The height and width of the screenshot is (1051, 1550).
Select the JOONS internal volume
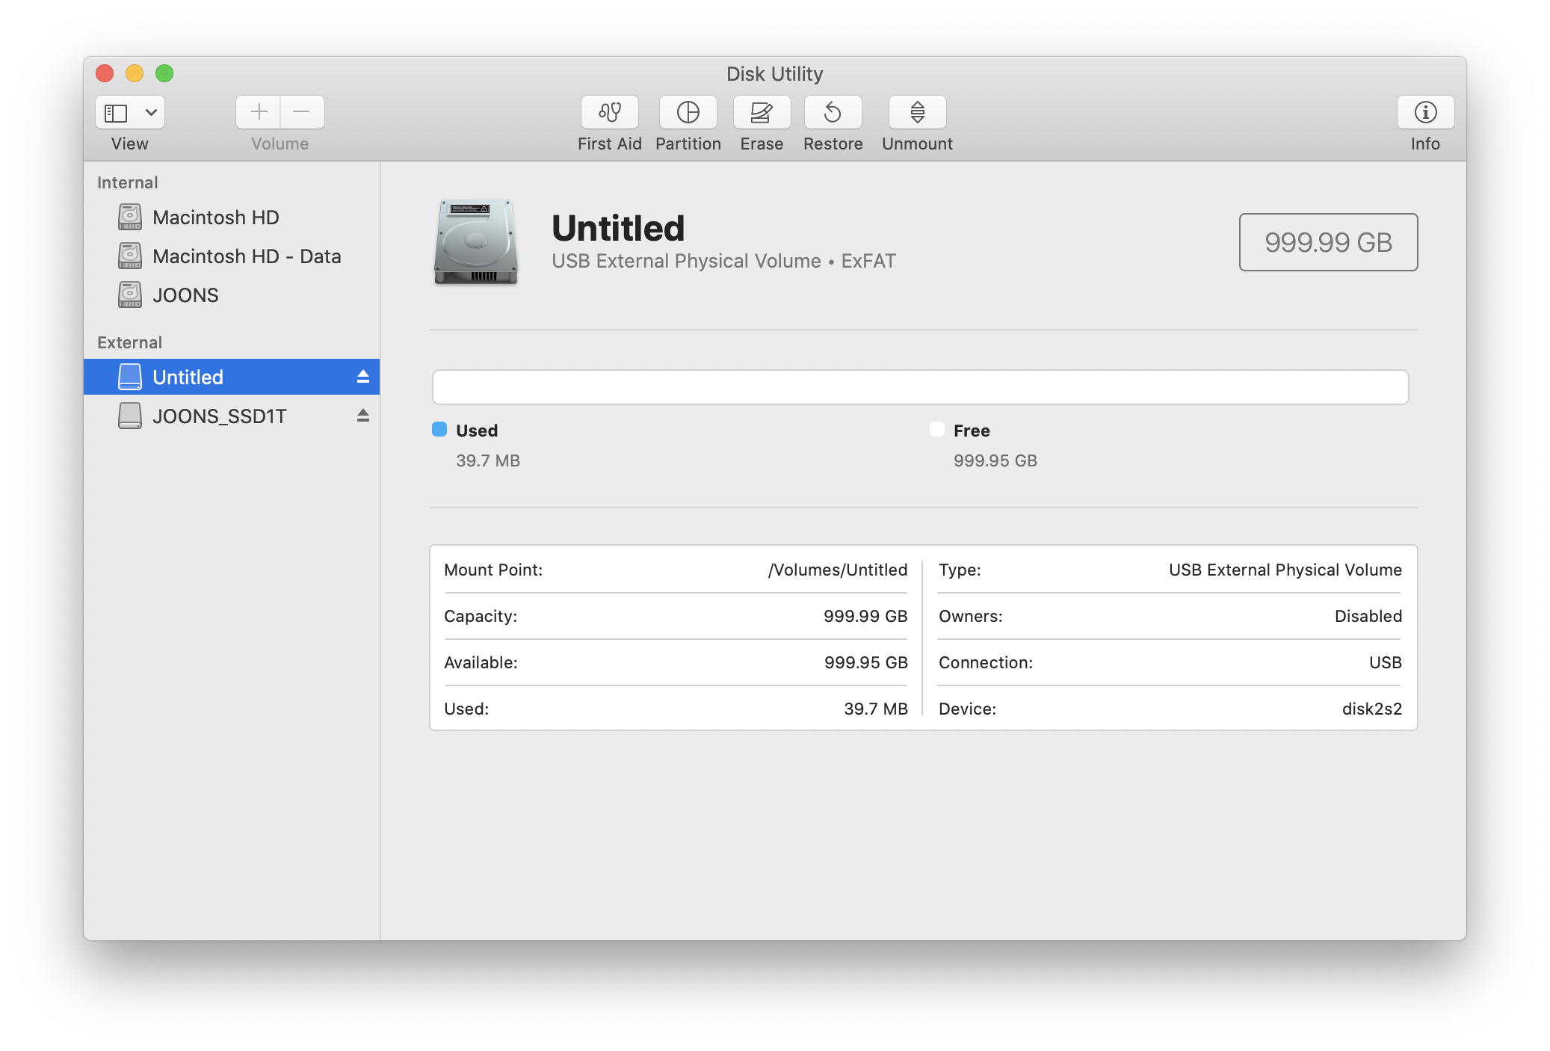pyautogui.click(x=185, y=295)
